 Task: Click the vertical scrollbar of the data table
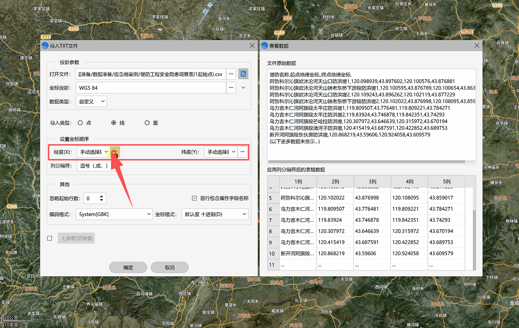(x=474, y=240)
